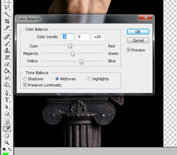
Task: Click the Magenta–Green slider handle
Action: (x=73, y=54)
